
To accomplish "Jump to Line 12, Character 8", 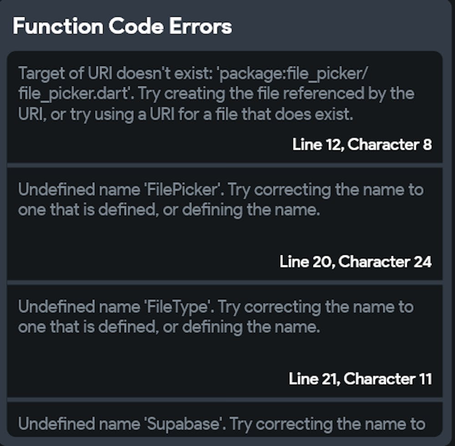I will [x=362, y=145].
